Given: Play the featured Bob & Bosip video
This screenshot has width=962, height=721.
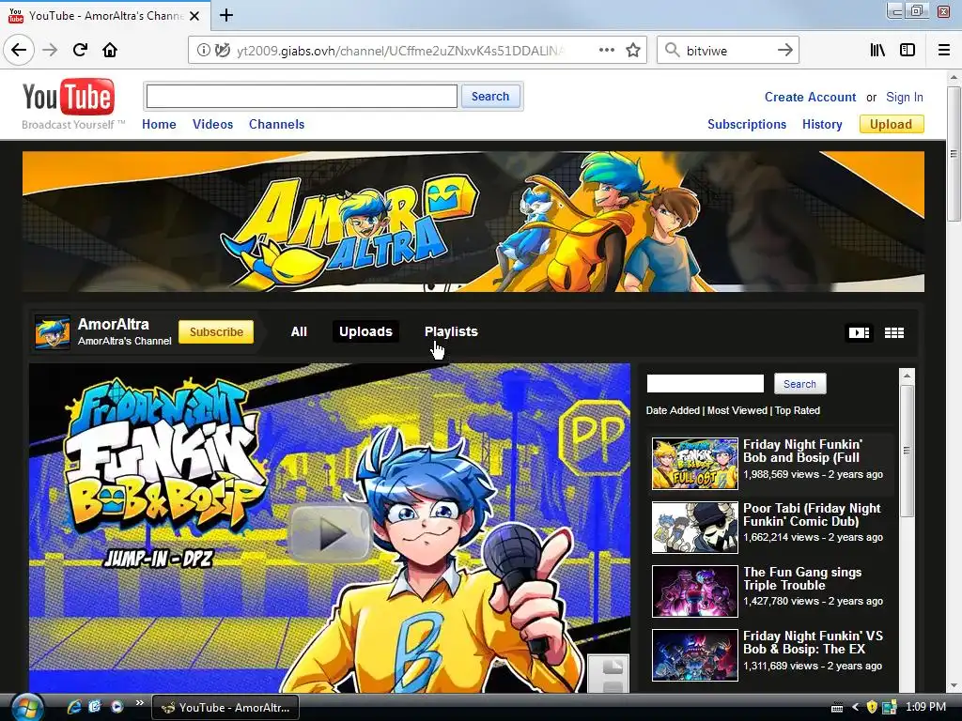Looking at the screenshot, I should 330,533.
